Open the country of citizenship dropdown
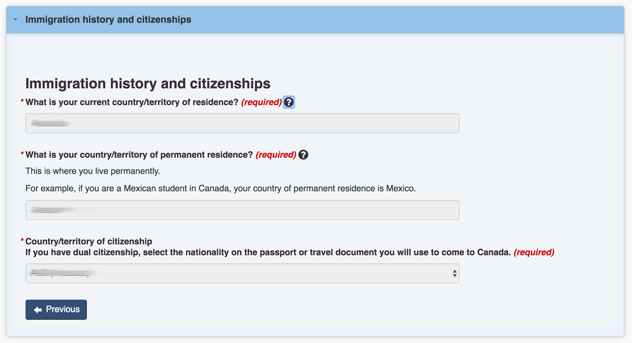 coord(242,273)
